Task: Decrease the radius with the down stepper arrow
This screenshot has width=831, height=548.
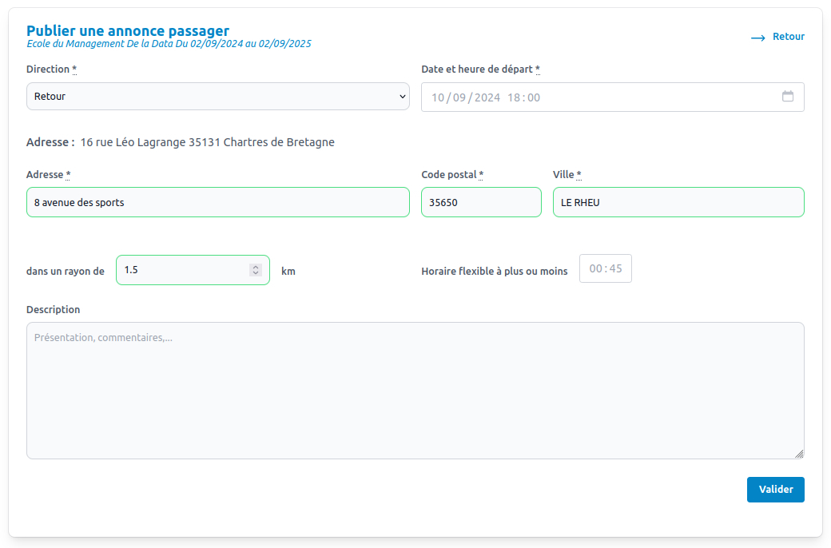Action: 256,273
